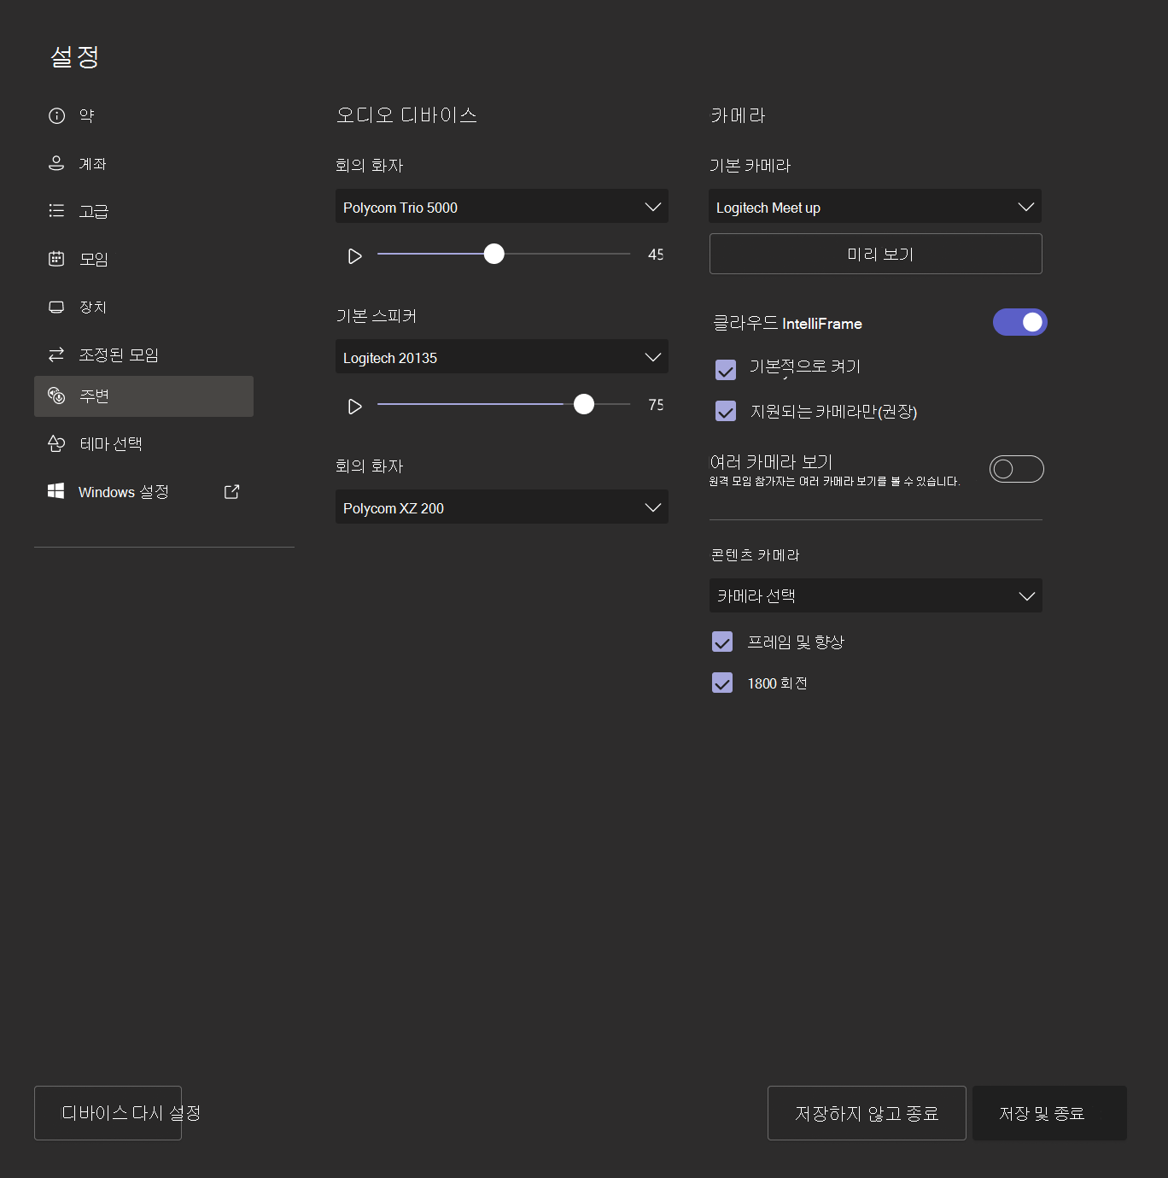Open the 카메라 선택 content camera dropdown
Viewport: 1168px width, 1178px height.
(875, 595)
